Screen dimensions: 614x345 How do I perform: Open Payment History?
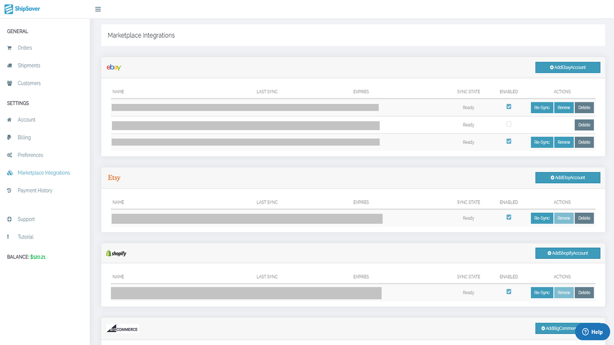point(35,191)
